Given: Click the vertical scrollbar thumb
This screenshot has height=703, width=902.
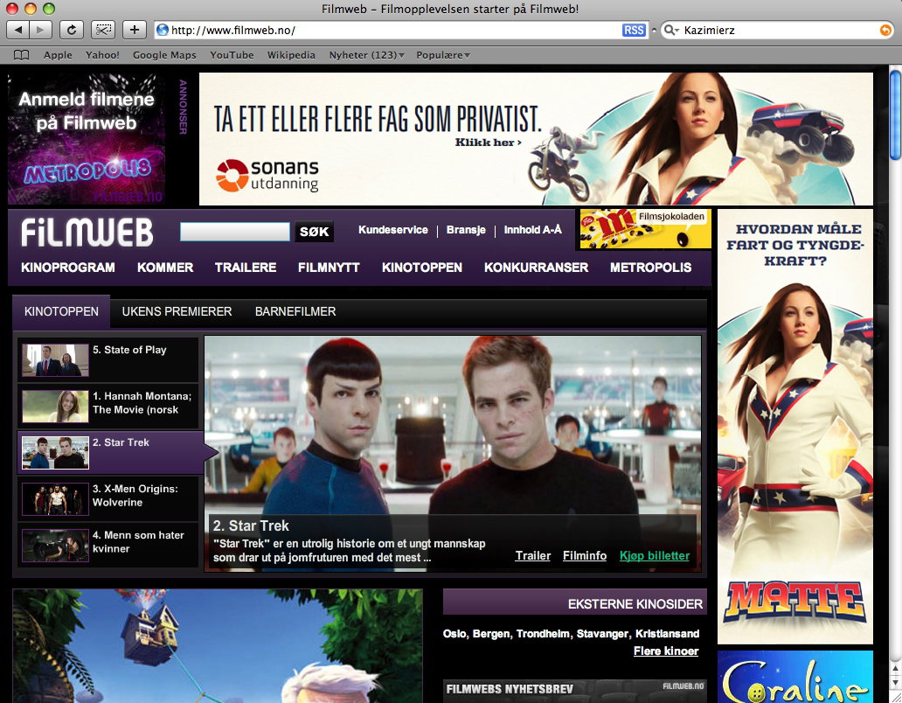Looking at the screenshot, I should coord(895,115).
